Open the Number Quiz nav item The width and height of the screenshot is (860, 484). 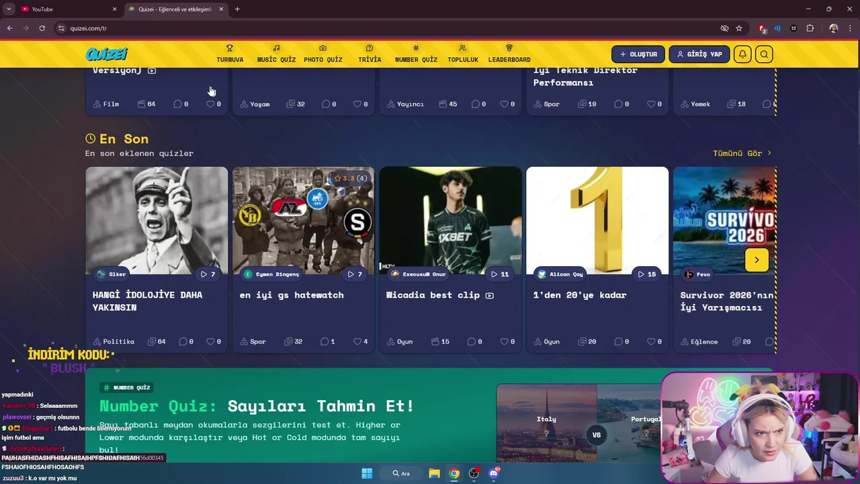416,54
